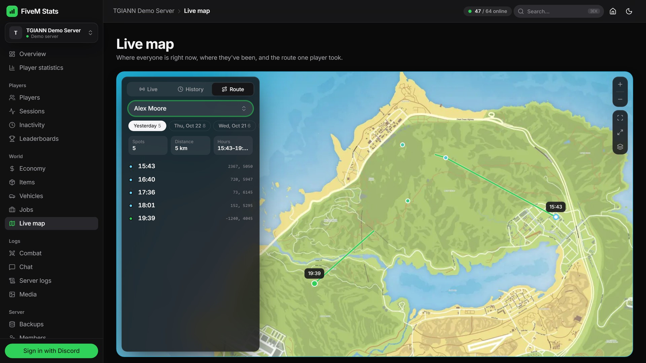Image resolution: width=646 pixels, height=363 pixels.
Task: Select Live map in the sidebar
Action: [51, 224]
